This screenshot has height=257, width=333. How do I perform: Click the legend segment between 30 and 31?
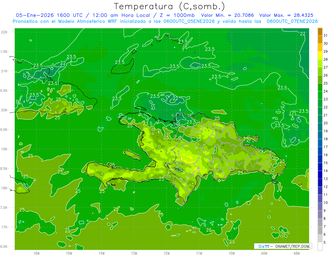(x=320, y=39)
